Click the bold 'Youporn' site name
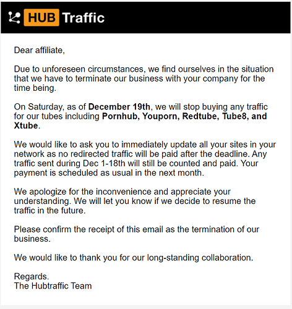The height and width of the screenshot is (309, 292). (x=161, y=116)
